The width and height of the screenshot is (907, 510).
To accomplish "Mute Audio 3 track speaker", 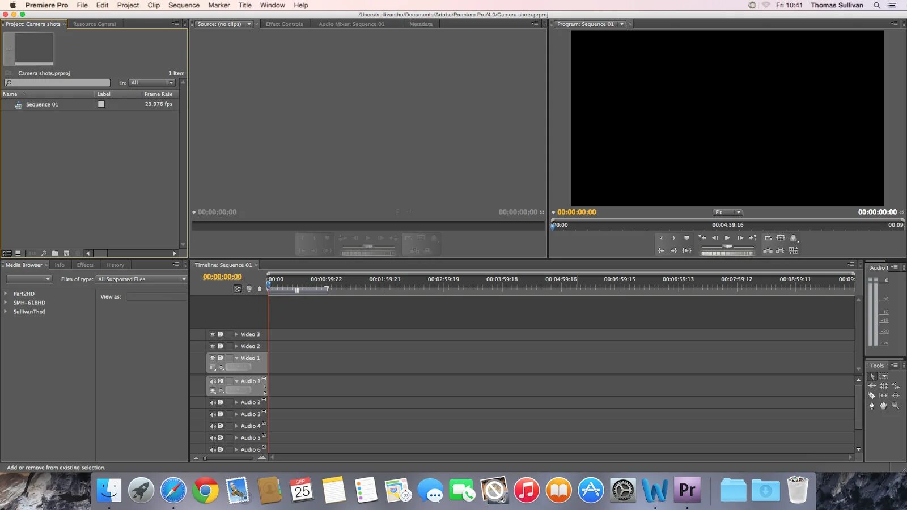I will pyautogui.click(x=213, y=414).
